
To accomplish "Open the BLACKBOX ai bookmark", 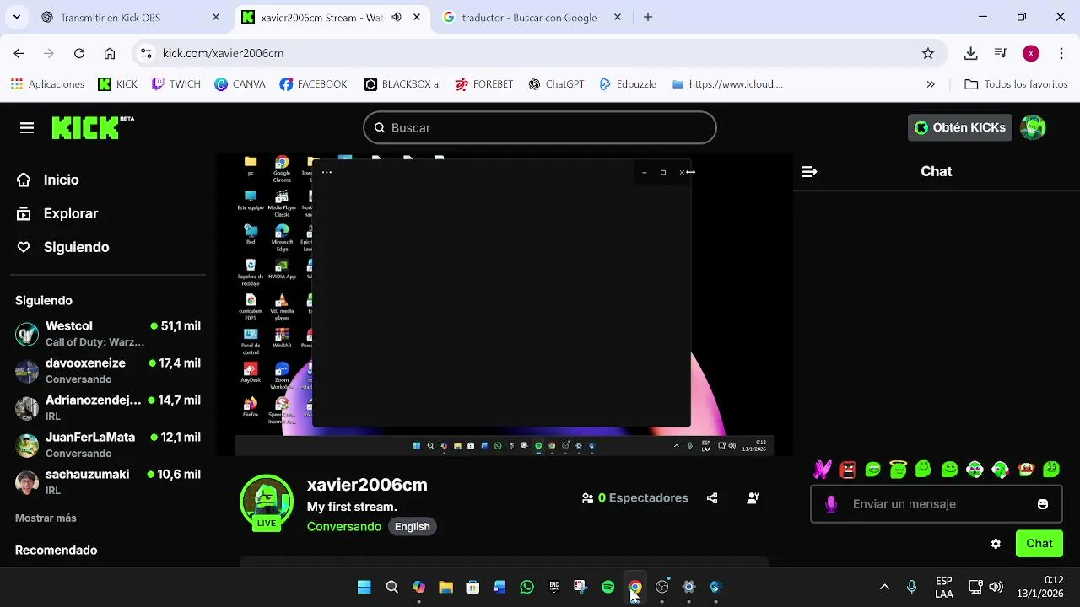I will tap(402, 84).
